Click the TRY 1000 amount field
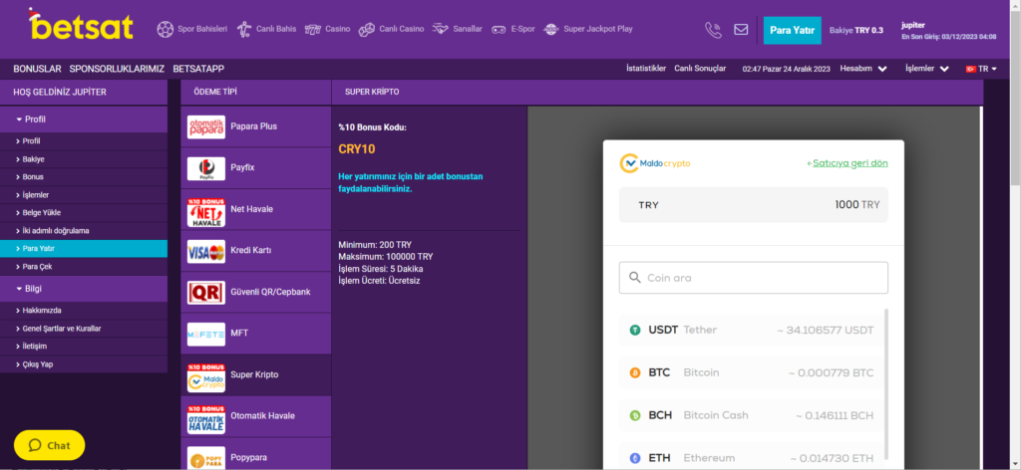This screenshot has width=1021, height=470. [x=754, y=205]
